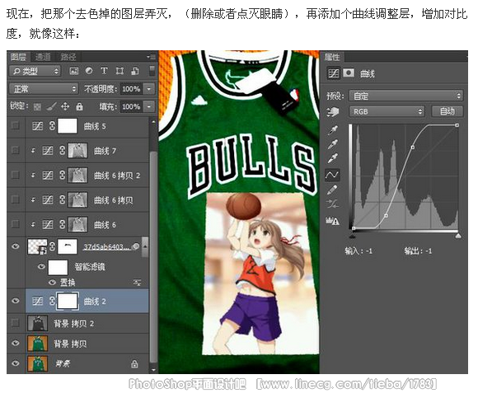Click the fill 100% input field
Viewport: 478px width, 398px height.
(131, 106)
